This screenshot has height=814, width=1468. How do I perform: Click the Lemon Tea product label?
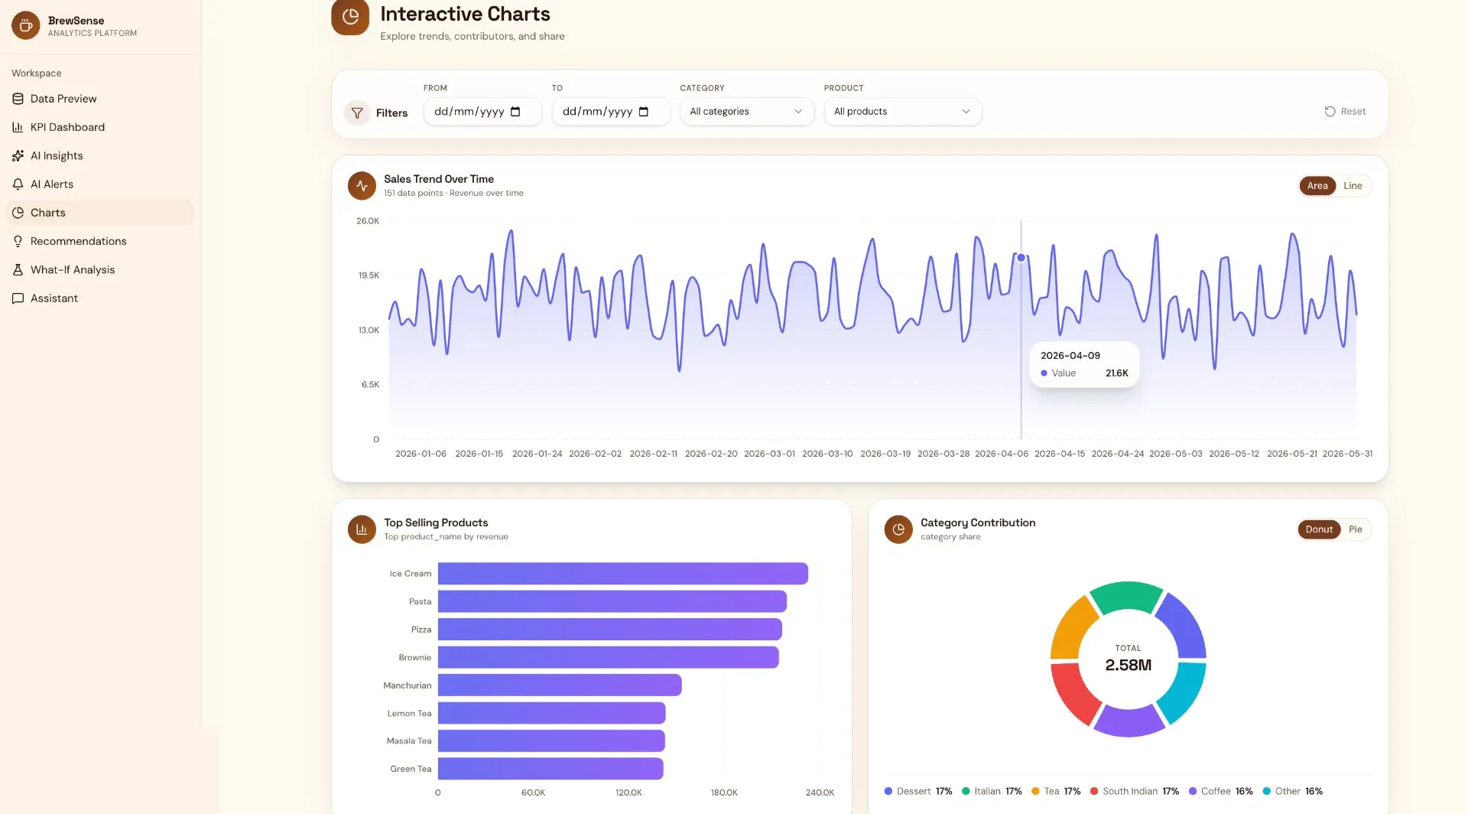(409, 713)
